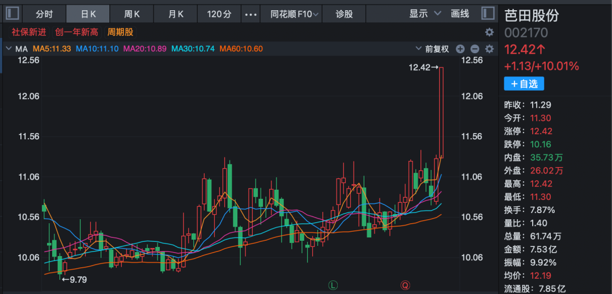Switch to the 分时 intraday tab
This screenshot has height=294, width=612.
(x=44, y=14)
